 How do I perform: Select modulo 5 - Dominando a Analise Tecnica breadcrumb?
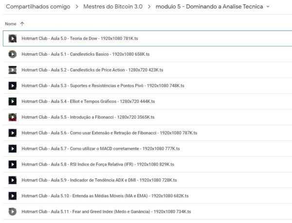coord(209,7)
